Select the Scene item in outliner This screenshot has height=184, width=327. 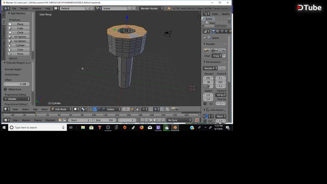pyautogui.click(x=208, y=19)
